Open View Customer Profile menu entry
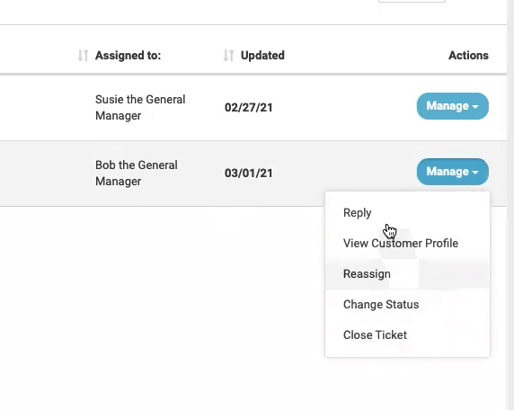This screenshot has width=514, height=410. pos(407,243)
